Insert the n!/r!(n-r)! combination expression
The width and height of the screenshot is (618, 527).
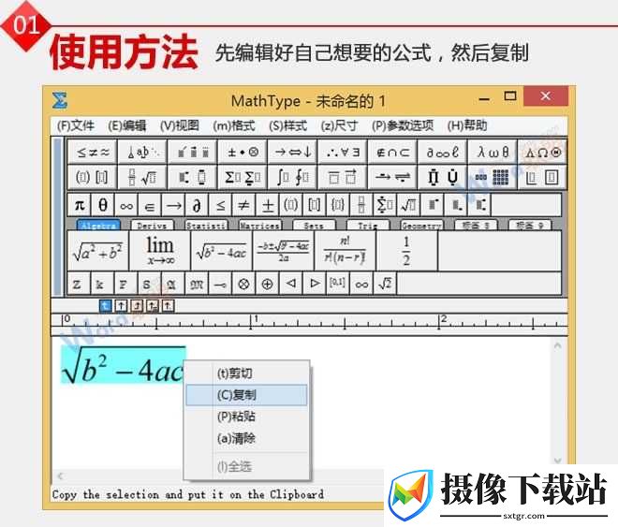point(345,251)
